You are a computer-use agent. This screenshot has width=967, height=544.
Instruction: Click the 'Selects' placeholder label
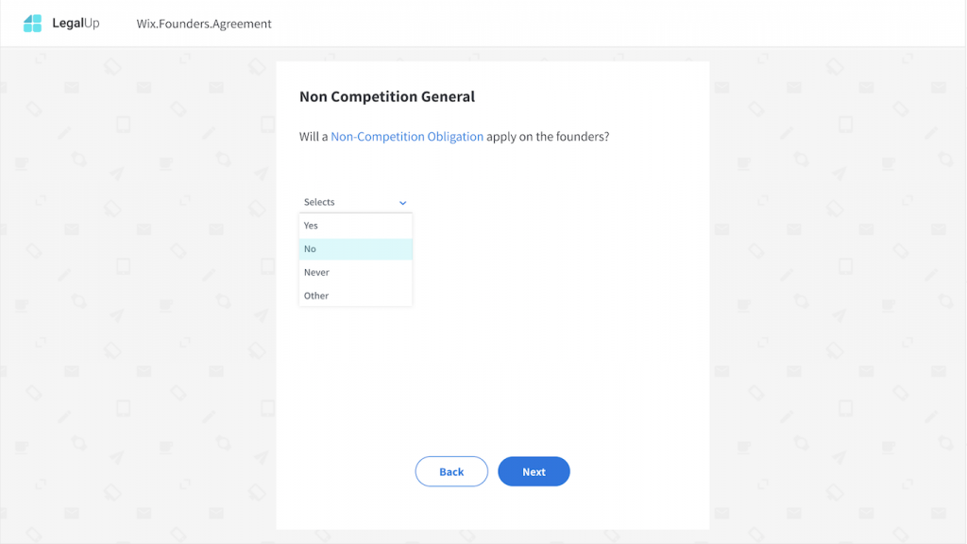(x=319, y=202)
